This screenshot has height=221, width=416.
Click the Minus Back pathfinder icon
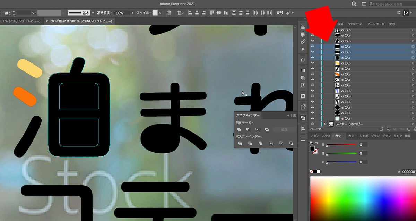click(291, 143)
